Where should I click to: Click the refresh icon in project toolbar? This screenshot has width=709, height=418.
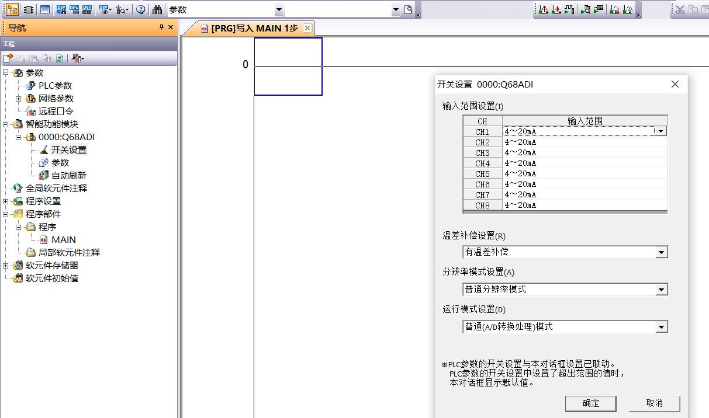(x=60, y=58)
